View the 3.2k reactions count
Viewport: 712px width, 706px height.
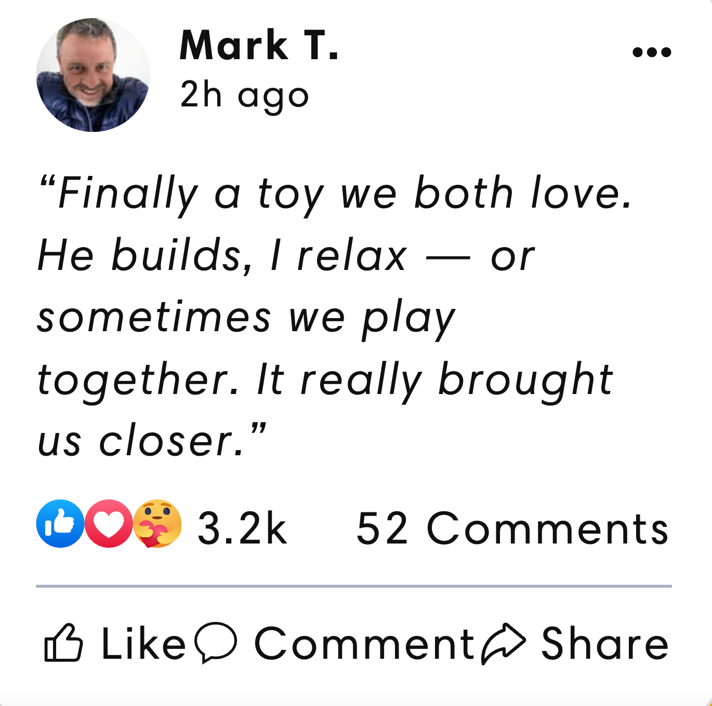click(242, 528)
